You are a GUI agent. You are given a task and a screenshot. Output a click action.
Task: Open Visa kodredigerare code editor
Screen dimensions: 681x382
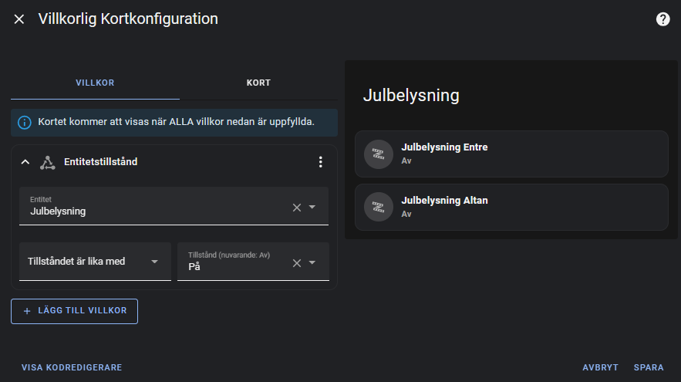(72, 367)
